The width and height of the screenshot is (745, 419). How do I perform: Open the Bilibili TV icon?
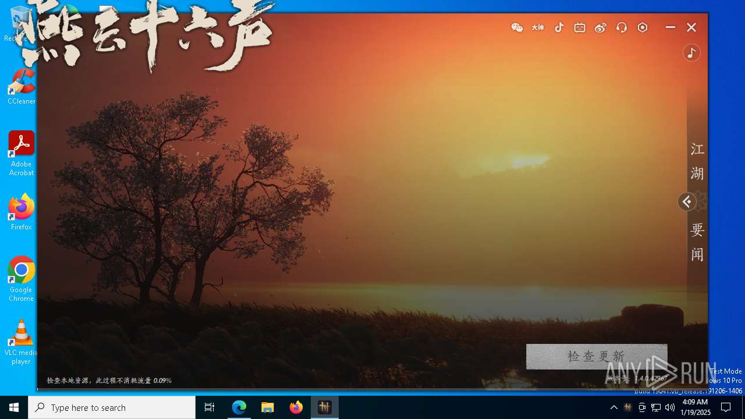[580, 27]
